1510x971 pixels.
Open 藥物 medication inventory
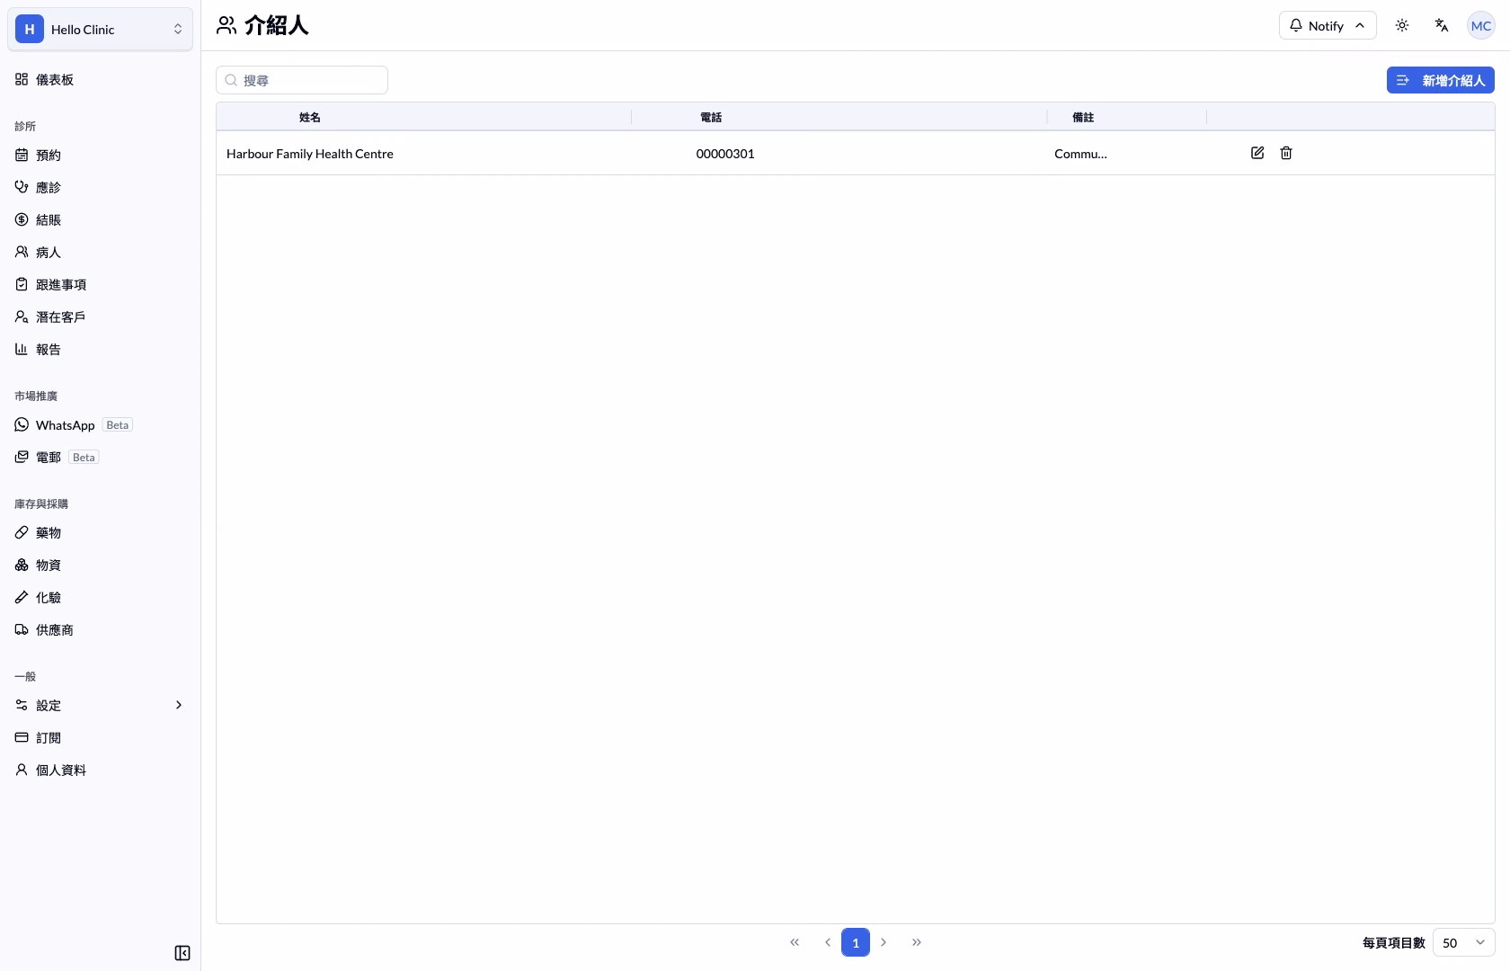[x=100, y=532]
